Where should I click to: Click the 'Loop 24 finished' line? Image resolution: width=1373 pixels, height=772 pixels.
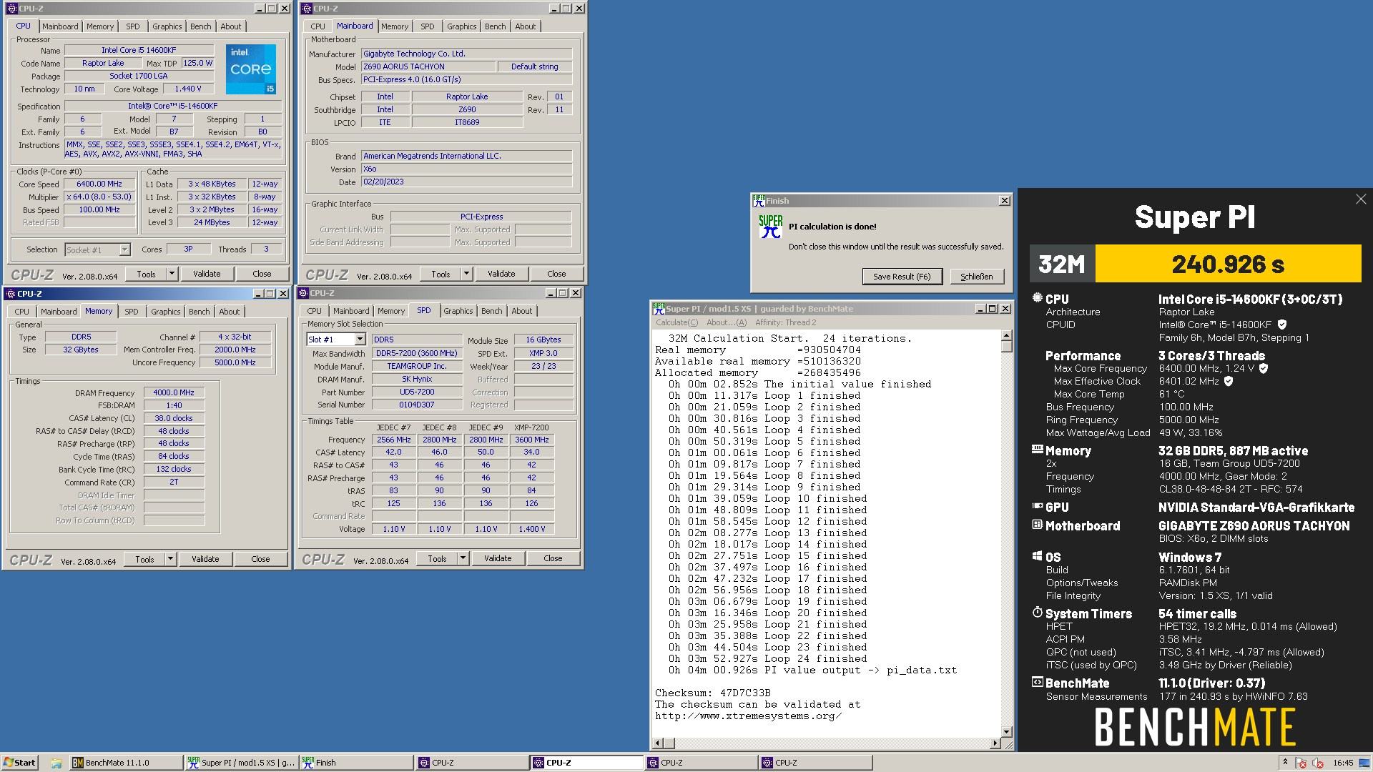[768, 658]
